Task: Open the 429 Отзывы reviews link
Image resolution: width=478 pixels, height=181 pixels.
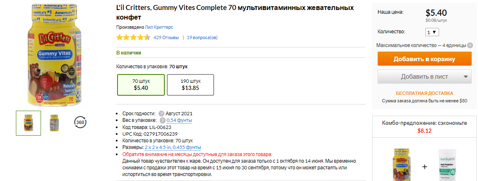Action: click(166, 37)
